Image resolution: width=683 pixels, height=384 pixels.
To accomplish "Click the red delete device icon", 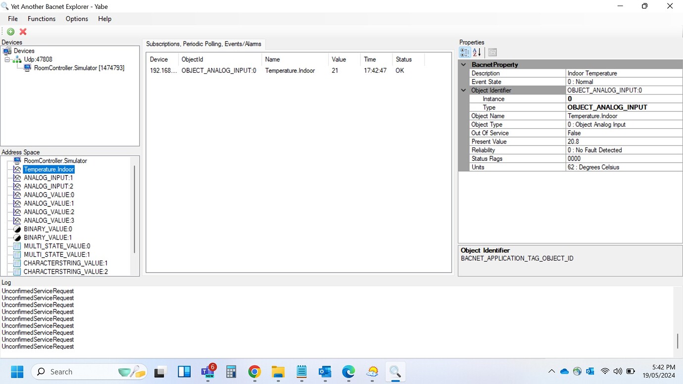I will [22, 31].
